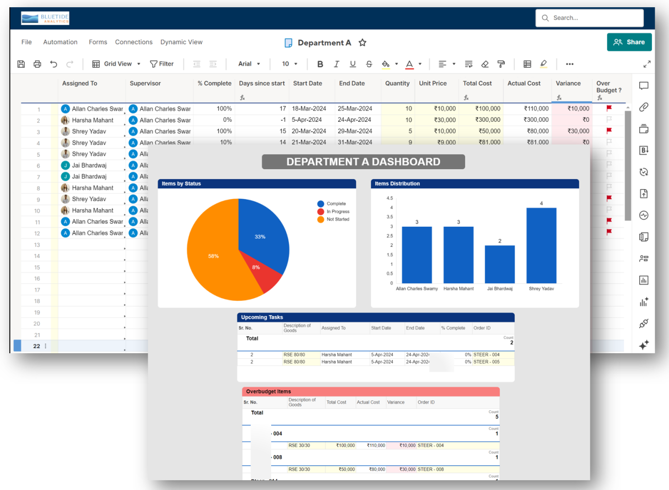Enable the Over Budget flag on row 2
This screenshot has width=669, height=490.
click(x=608, y=120)
